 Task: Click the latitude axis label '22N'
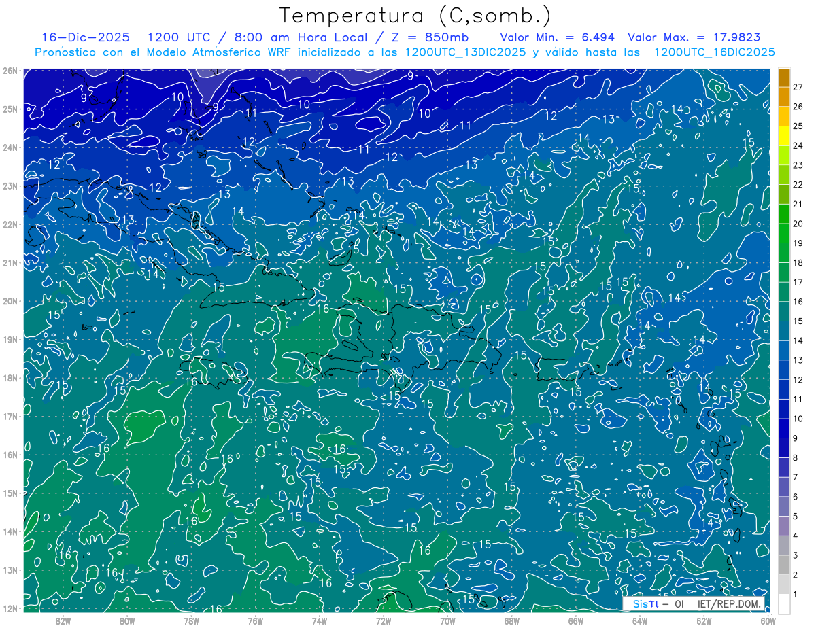[10, 224]
